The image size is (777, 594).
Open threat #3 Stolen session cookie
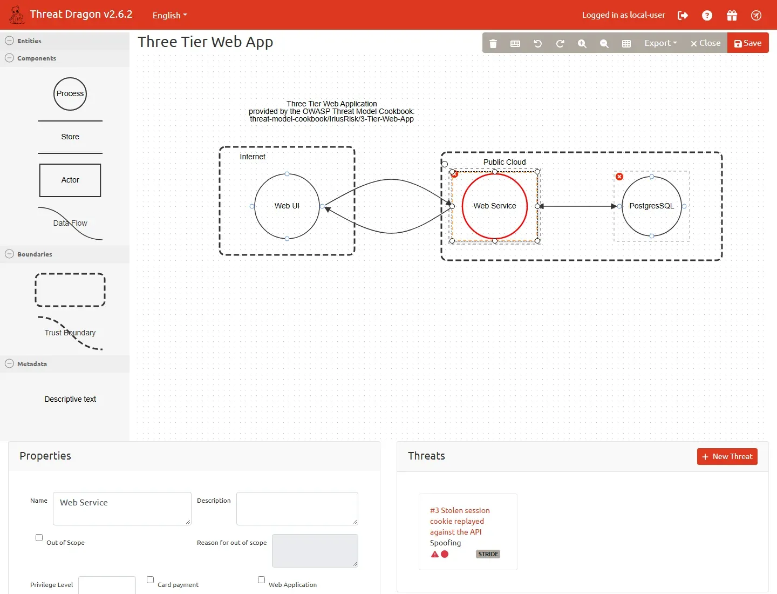point(460,521)
